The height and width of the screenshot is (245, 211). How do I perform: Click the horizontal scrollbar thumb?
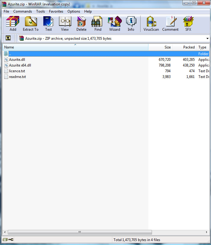[80, 232]
